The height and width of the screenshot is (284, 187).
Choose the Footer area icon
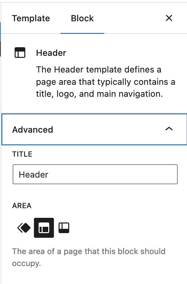tap(64, 228)
